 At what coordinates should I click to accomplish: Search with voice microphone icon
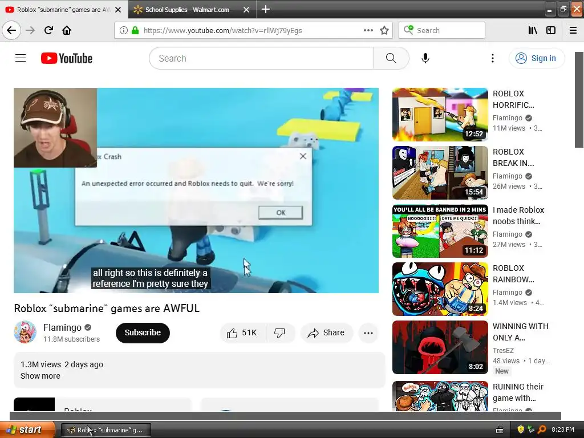coord(425,58)
